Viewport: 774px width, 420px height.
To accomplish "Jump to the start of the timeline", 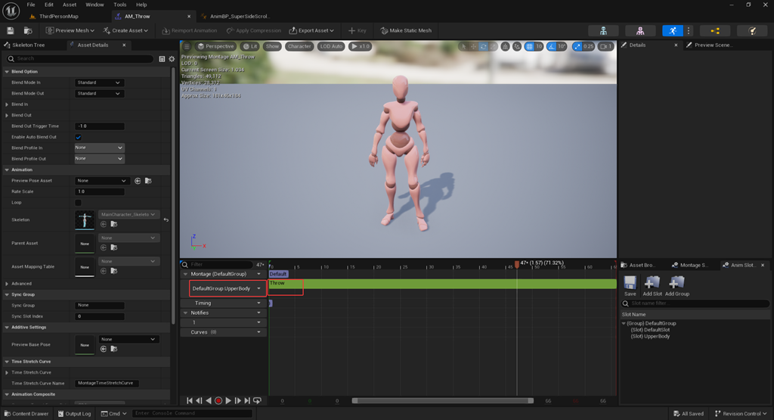I will tap(190, 401).
